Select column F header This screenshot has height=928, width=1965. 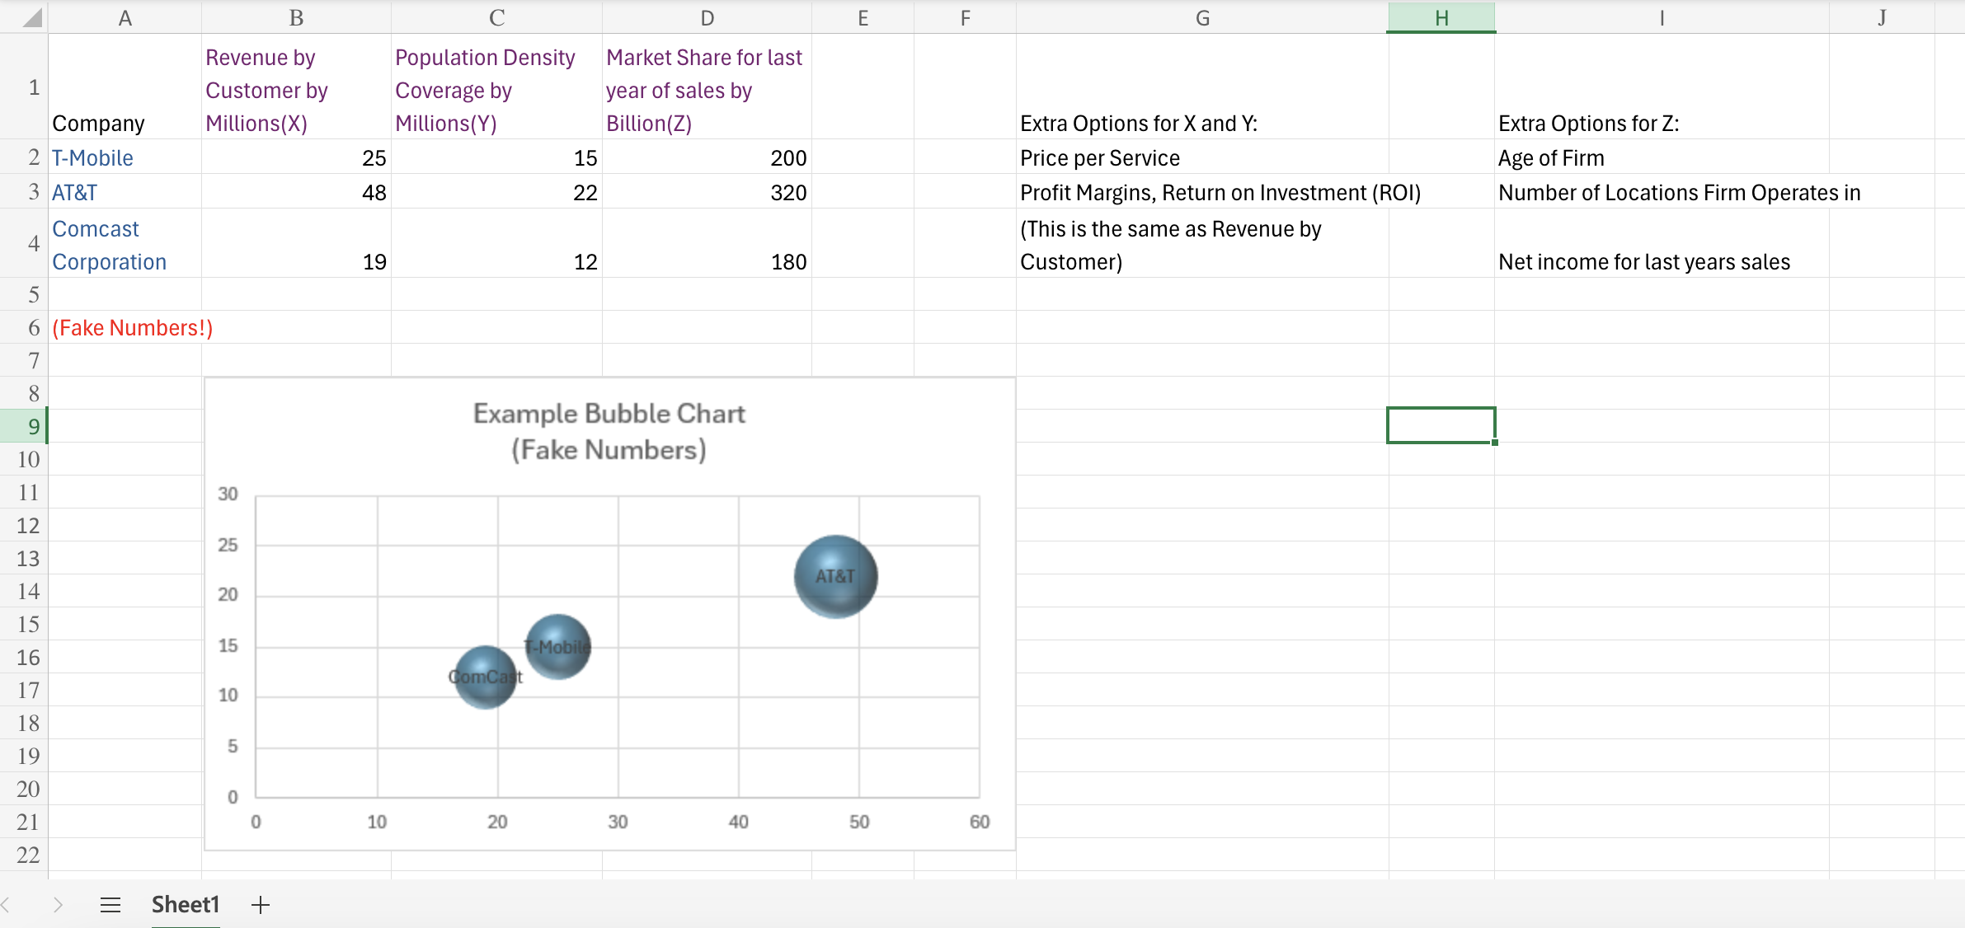pos(965,17)
